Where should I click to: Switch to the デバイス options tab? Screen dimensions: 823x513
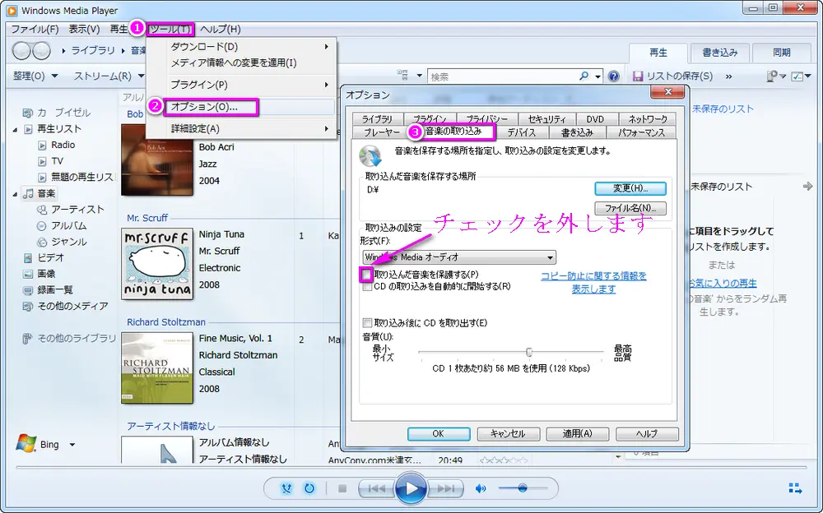[522, 132]
